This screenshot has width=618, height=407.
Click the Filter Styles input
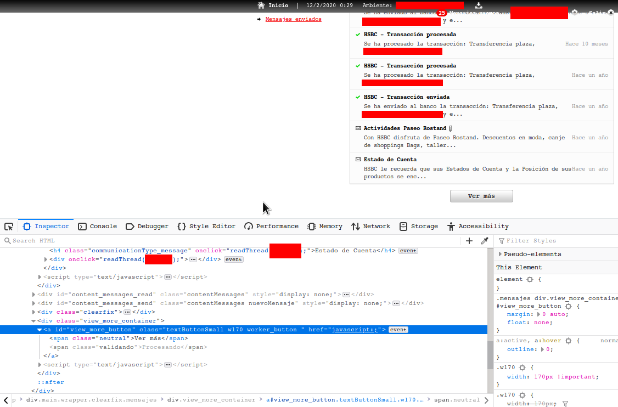[x=554, y=241]
